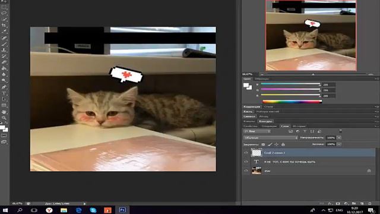Image resolution: width=380 pixels, height=214 pixels.
Task: Select the Healing Brush tool
Action: tap(4, 38)
